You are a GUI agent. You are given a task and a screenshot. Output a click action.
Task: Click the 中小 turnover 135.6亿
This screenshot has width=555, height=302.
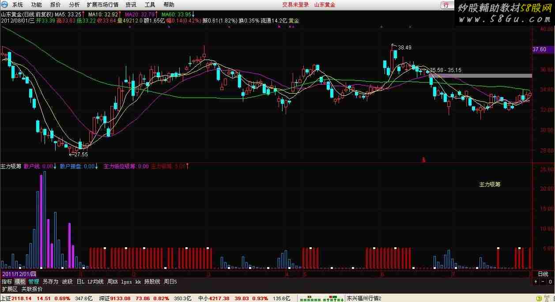tap(282, 298)
